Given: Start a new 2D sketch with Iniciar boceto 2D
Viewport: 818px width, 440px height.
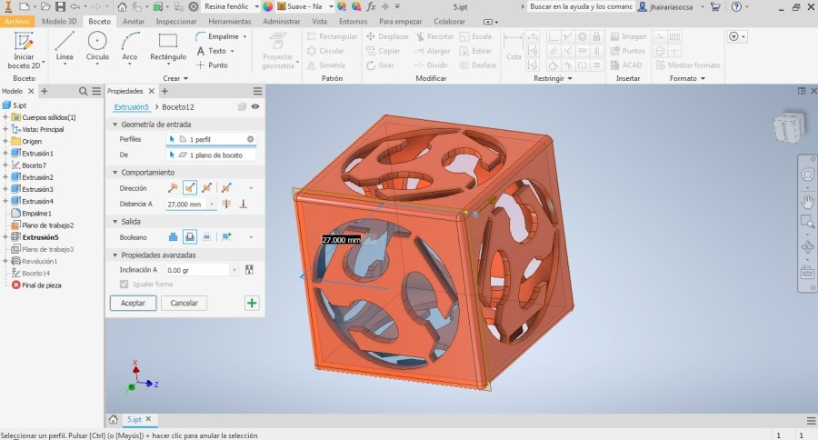Looking at the screenshot, I should coord(24,50).
